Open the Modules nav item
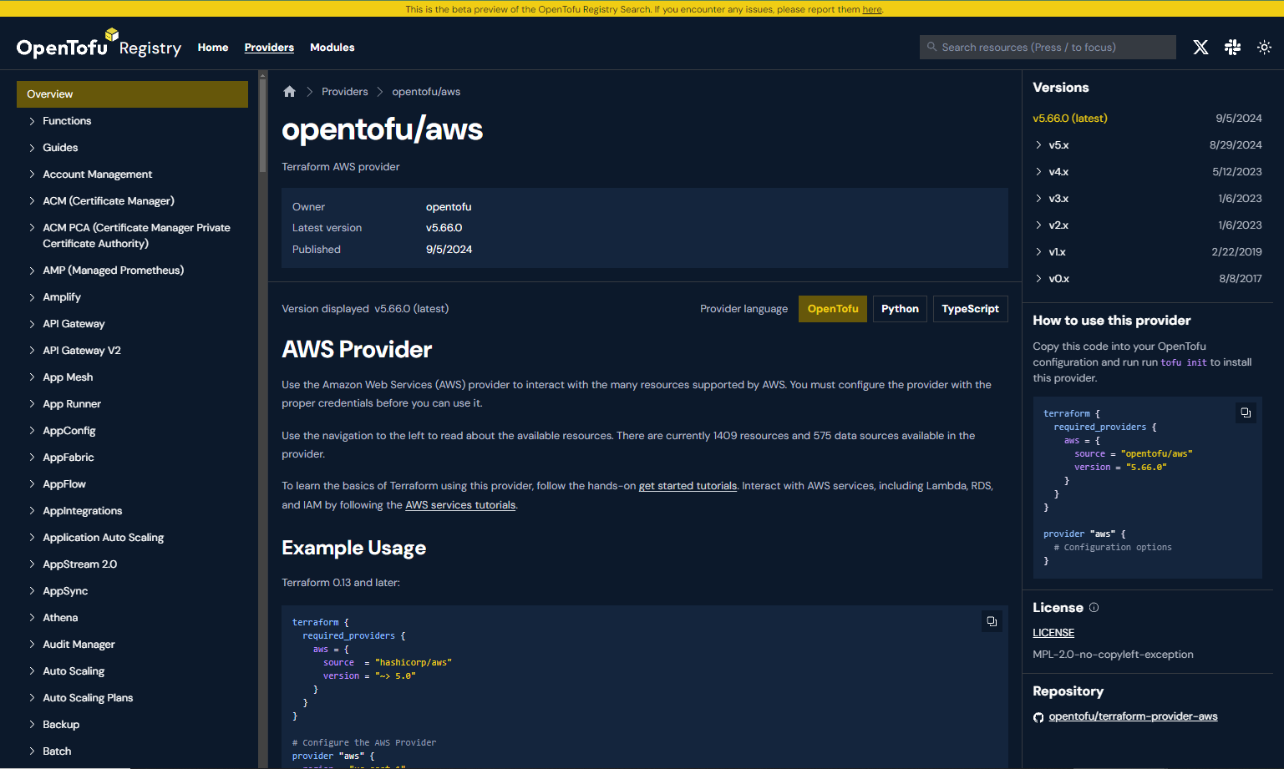This screenshot has height=769, width=1284. tap(332, 48)
